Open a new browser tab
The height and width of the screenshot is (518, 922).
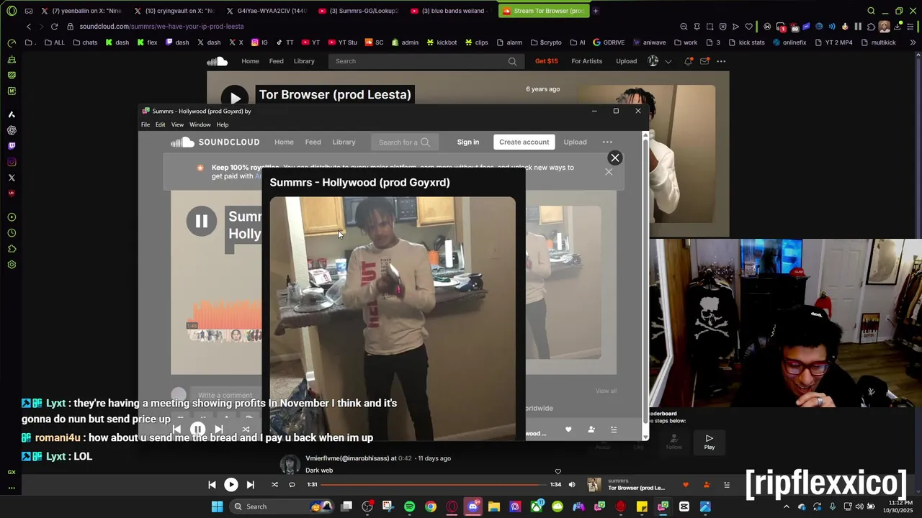click(x=596, y=11)
